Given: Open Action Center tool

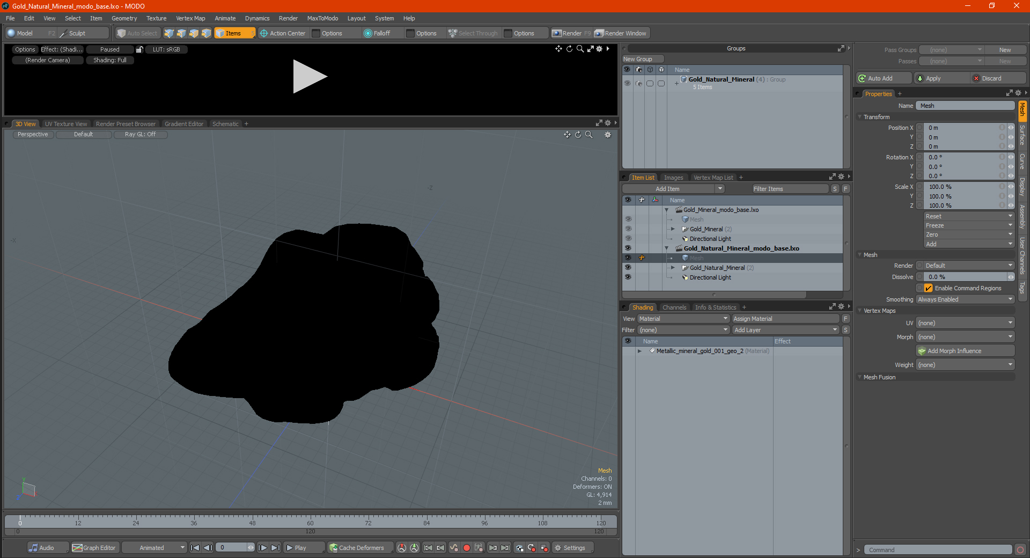Looking at the screenshot, I should pos(283,33).
